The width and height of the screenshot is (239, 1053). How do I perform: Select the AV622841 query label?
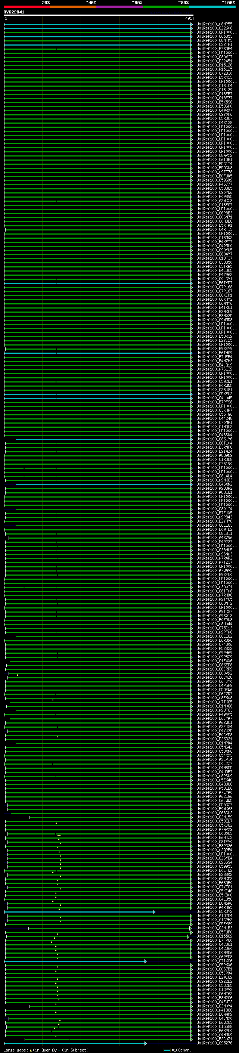click(x=14, y=12)
